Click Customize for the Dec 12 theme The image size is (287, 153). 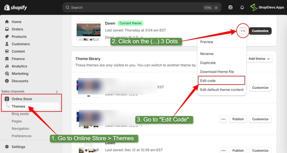point(260,150)
